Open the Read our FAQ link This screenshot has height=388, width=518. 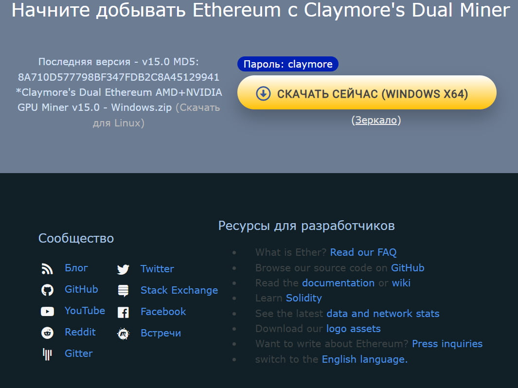coord(363,252)
